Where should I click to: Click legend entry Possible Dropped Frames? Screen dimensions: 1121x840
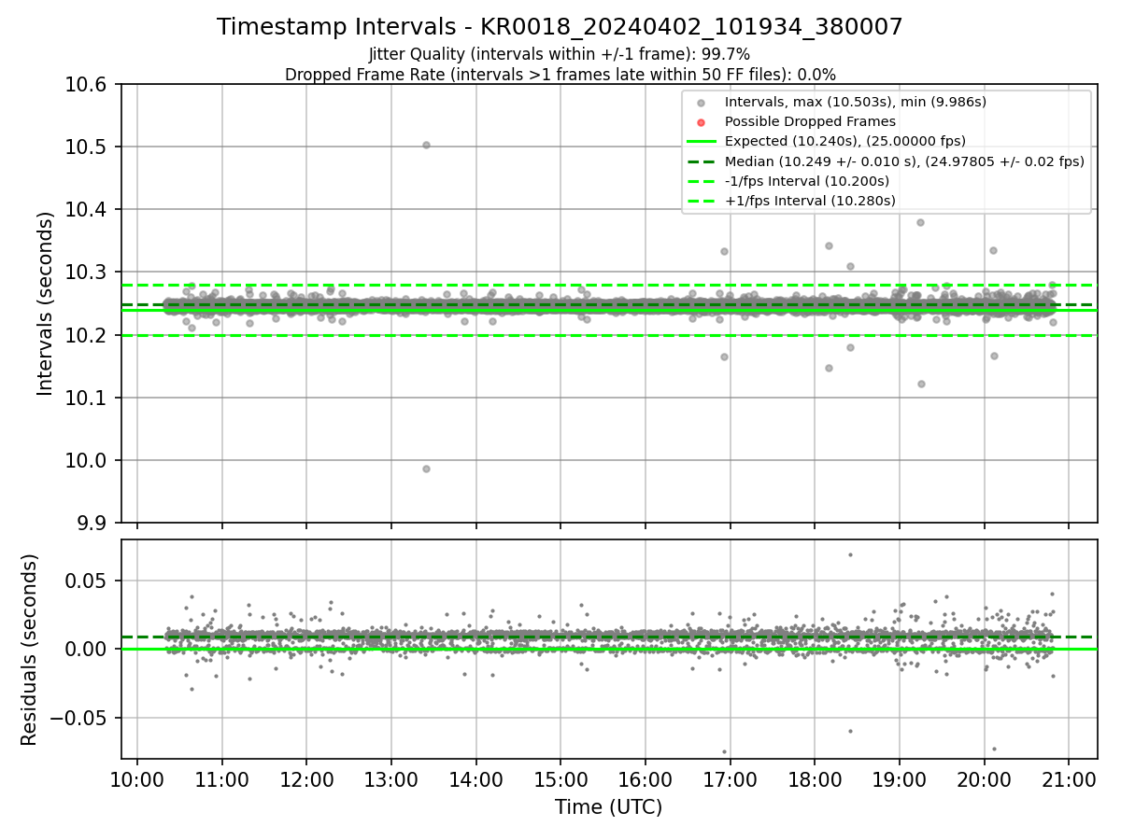tap(810, 121)
